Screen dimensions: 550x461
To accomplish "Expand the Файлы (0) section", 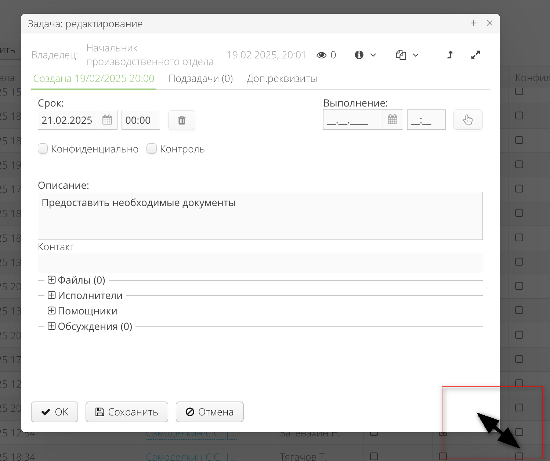I will [52, 280].
